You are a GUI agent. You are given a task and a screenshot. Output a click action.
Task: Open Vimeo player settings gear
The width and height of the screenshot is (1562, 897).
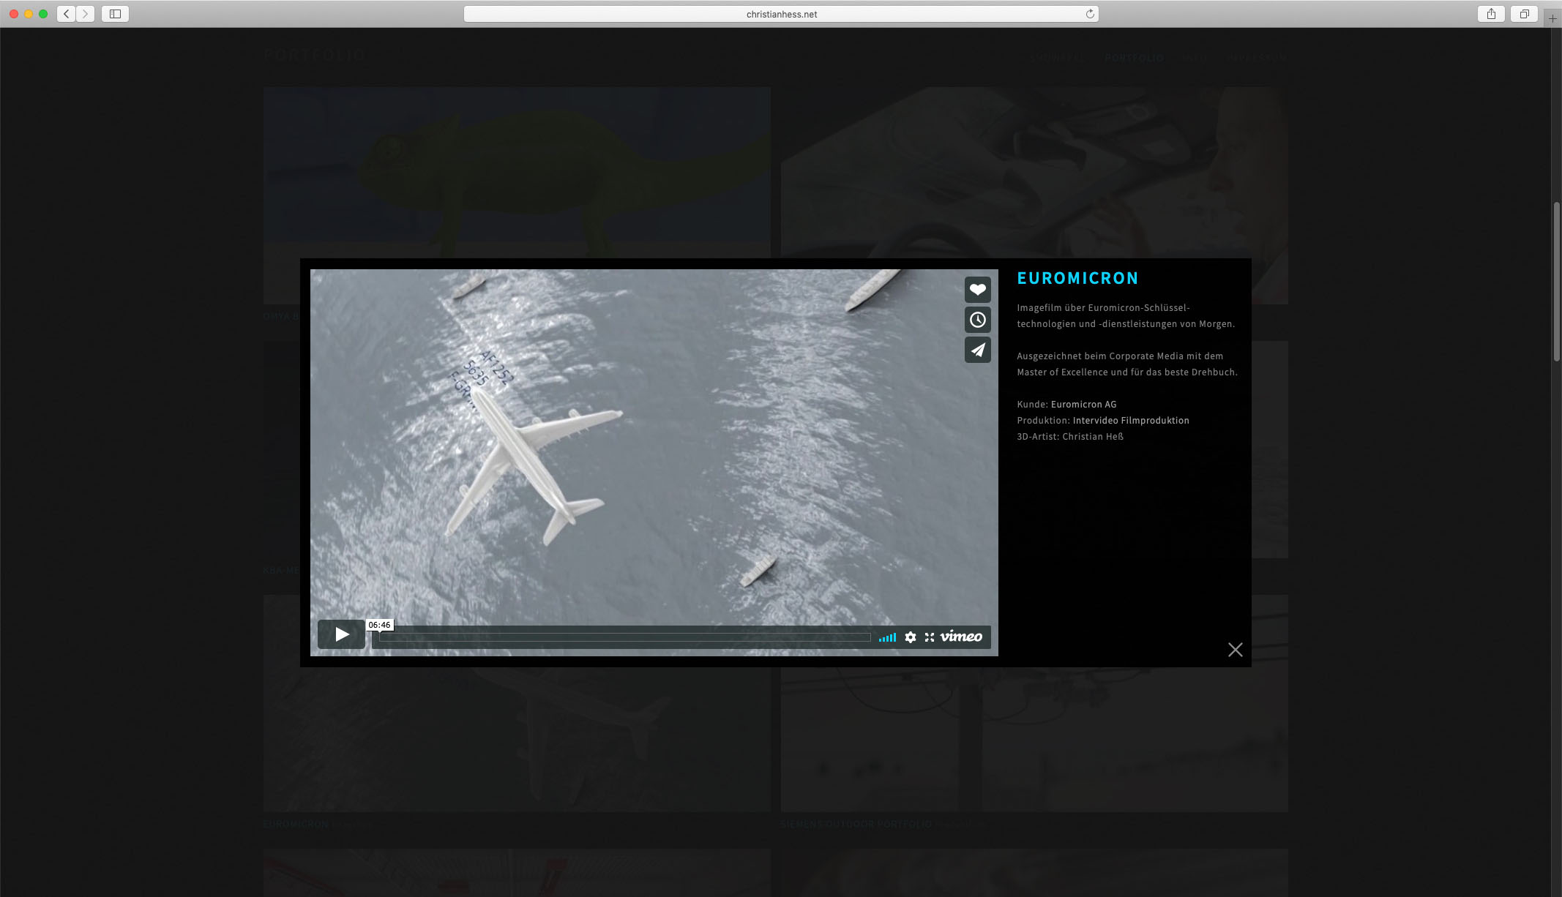[x=910, y=637]
